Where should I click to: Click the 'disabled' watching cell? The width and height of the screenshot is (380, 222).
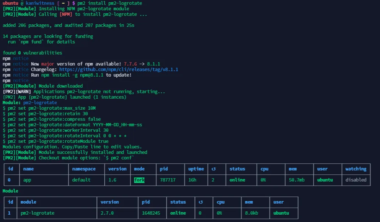coord(356,180)
